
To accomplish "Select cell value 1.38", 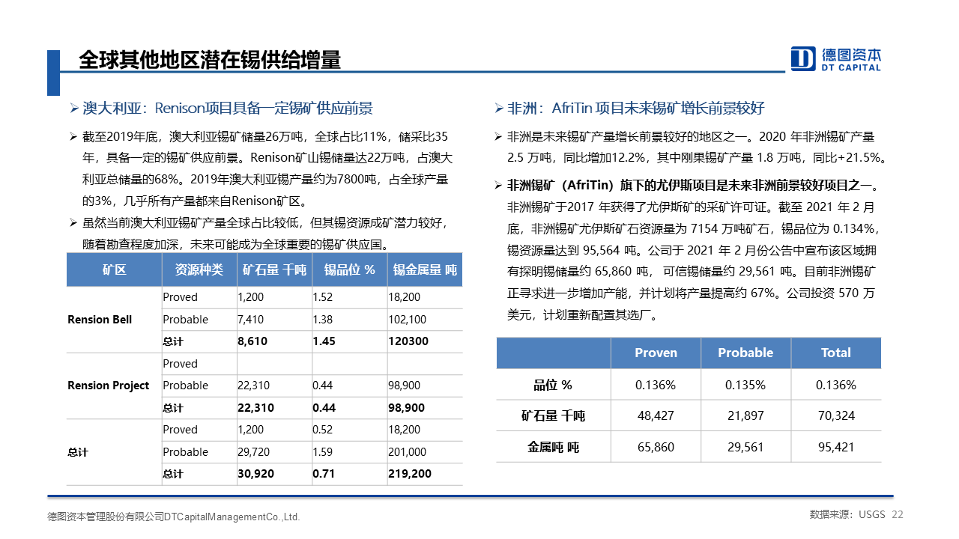I will (x=322, y=320).
